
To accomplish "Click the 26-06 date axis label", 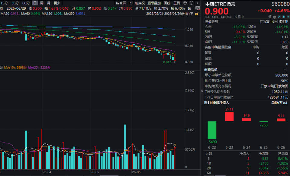I will (x=136, y=172).
